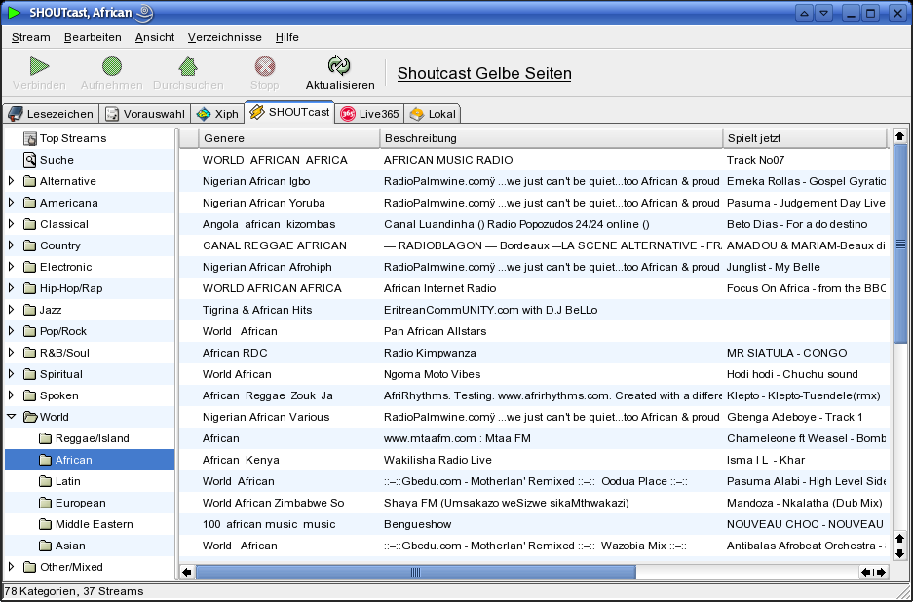Expand the Other/Mixed category
Screen dimensions: 913x602
[x=12, y=567]
